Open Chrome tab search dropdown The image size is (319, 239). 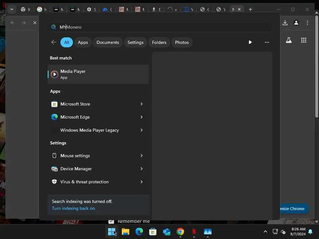12,9
